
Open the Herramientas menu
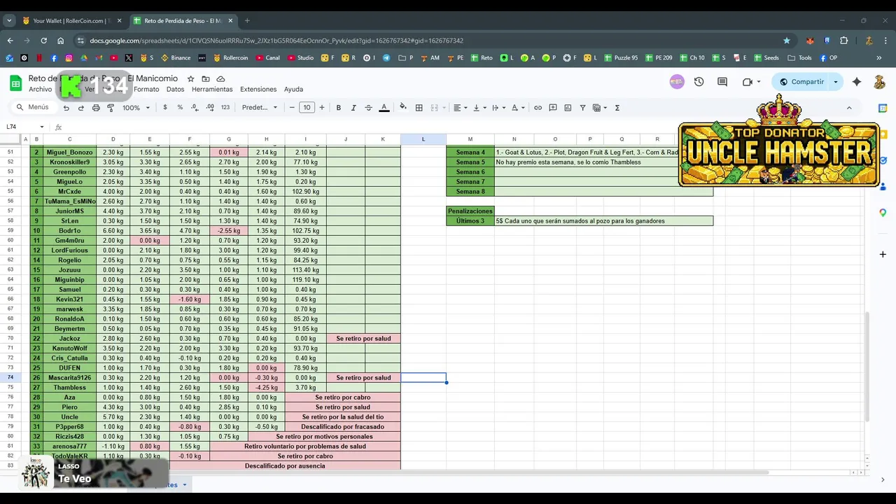[x=212, y=90]
